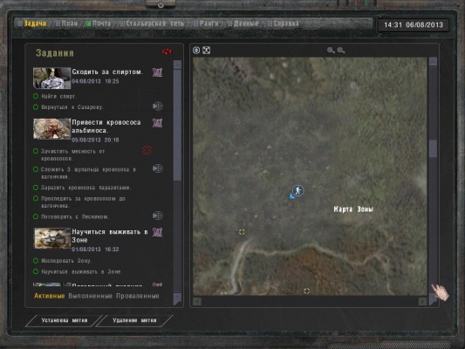
Task: Click the task list scrollbar thumb
Action: (x=177, y=125)
